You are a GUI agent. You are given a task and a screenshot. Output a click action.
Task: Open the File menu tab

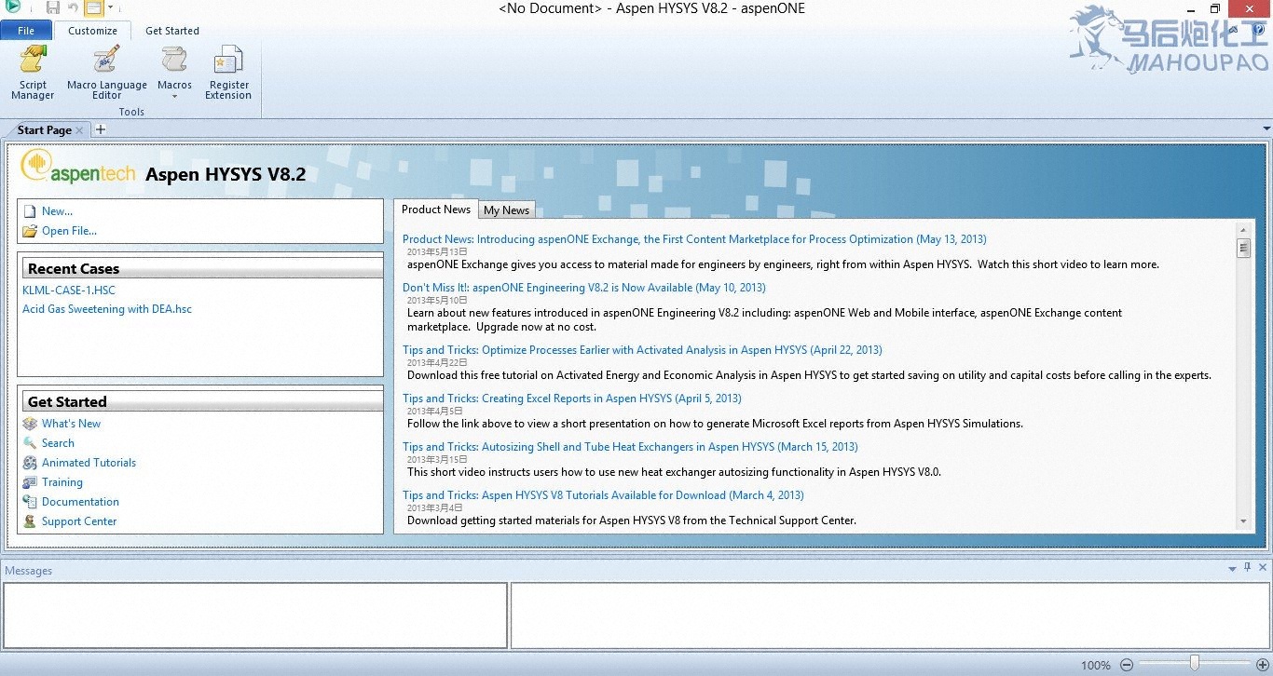point(26,31)
